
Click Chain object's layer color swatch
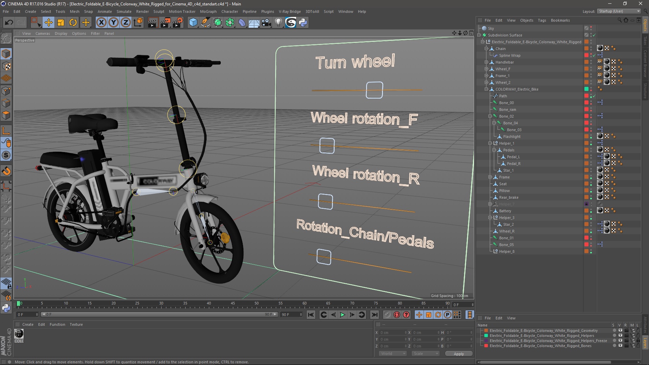586,49
